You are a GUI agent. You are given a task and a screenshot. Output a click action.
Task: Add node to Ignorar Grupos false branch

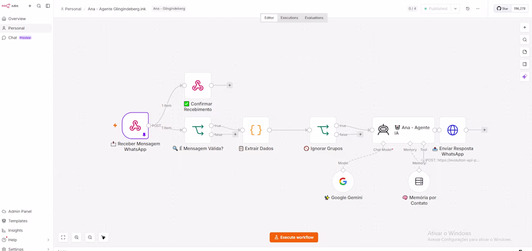coord(360,135)
